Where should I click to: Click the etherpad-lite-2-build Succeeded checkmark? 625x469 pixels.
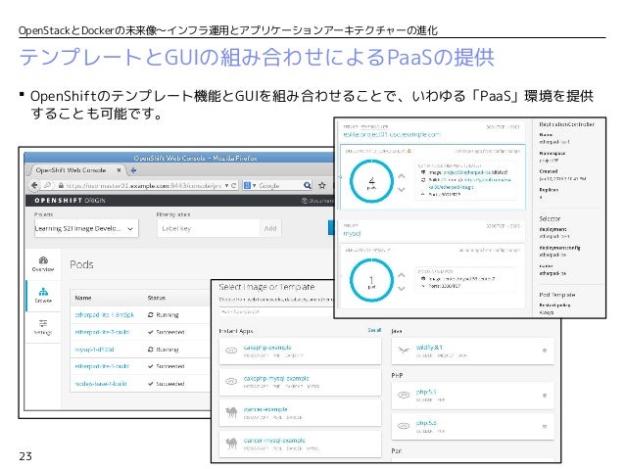[150, 332]
